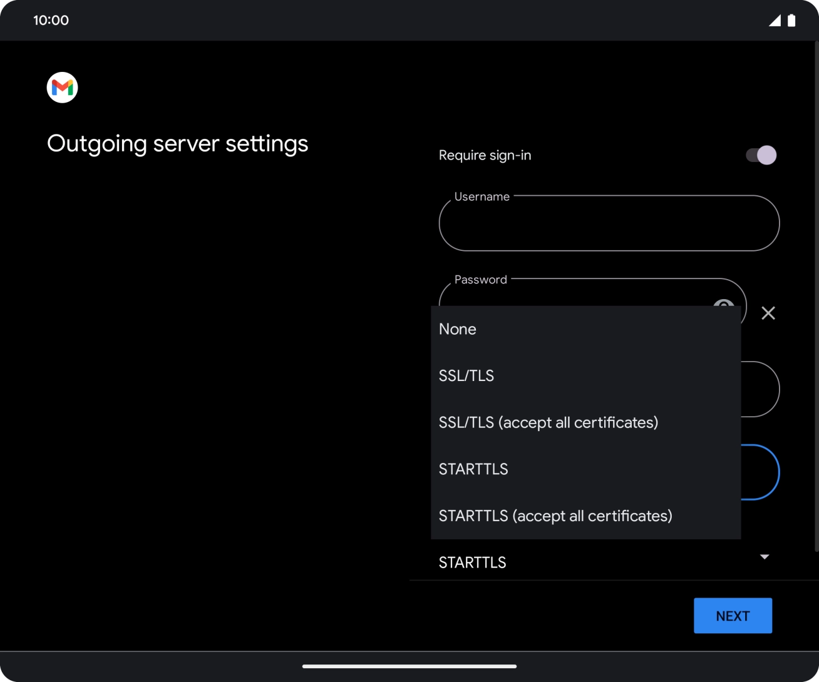Select STARTTLS from the dropdown menu

click(473, 469)
